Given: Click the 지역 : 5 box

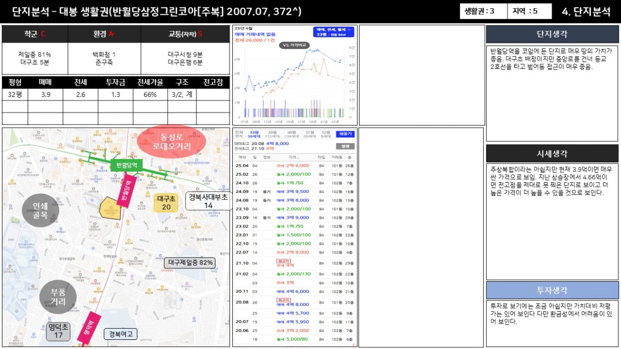Looking at the screenshot, I should click(530, 11).
